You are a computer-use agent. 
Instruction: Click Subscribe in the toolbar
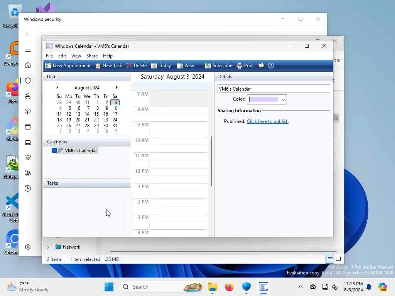(x=218, y=66)
